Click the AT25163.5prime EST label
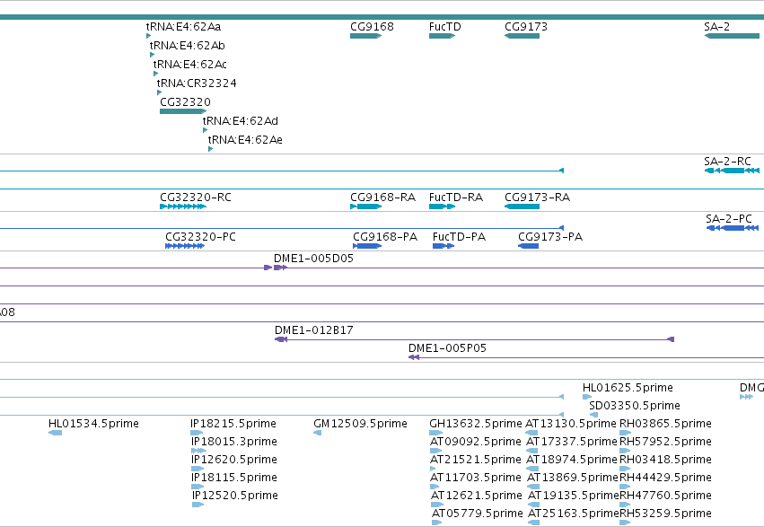 574,514
